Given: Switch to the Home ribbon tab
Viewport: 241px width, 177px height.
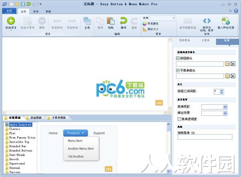Looking at the screenshot, I should [24, 12].
